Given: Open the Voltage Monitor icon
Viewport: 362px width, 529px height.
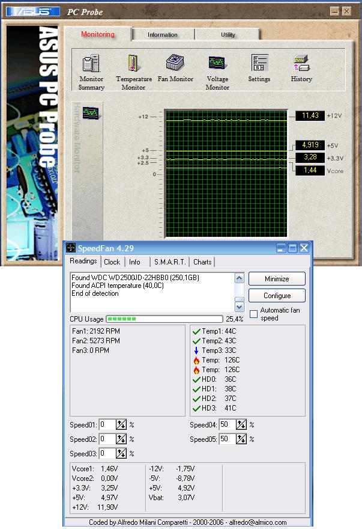Looking at the screenshot, I should [217, 63].
